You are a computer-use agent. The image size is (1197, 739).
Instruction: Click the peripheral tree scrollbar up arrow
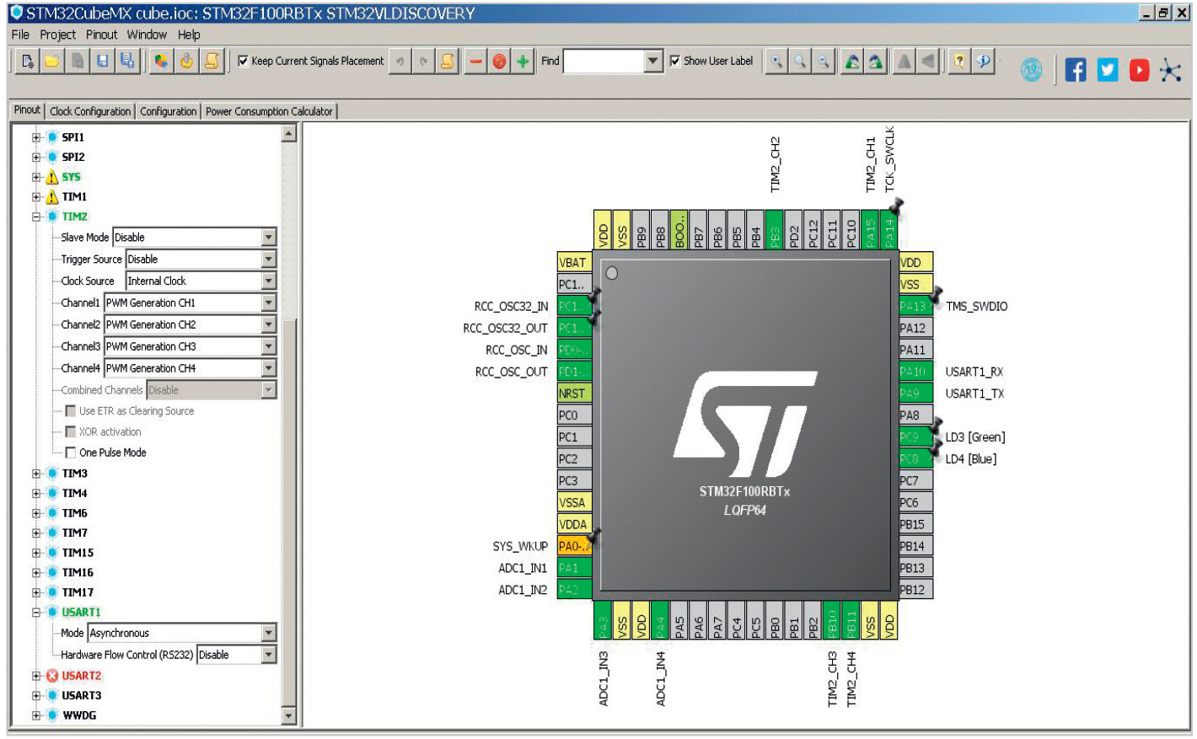pyautogui.click(x=288, y=133)
